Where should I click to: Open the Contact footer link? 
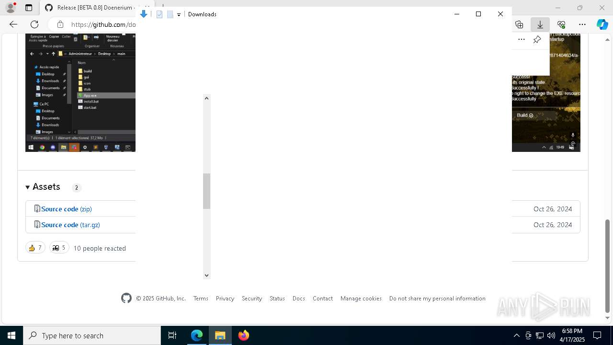[323, 299]
